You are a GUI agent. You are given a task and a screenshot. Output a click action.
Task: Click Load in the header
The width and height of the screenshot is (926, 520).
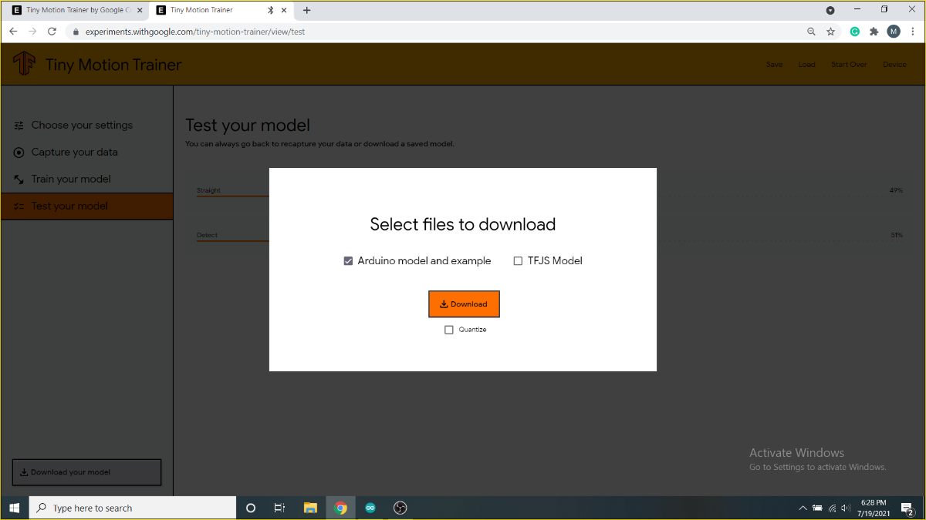click(806, 65)
